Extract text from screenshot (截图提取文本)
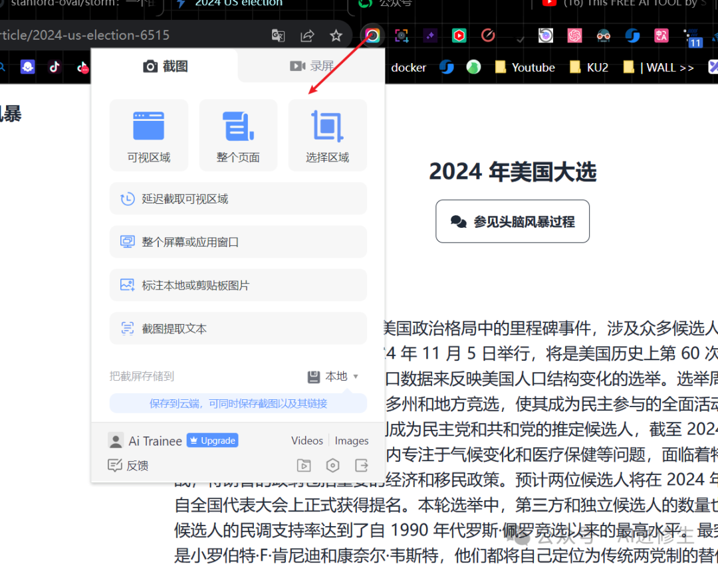The height and width of the screenshot is (564, 718). click(x=238, y=328)
